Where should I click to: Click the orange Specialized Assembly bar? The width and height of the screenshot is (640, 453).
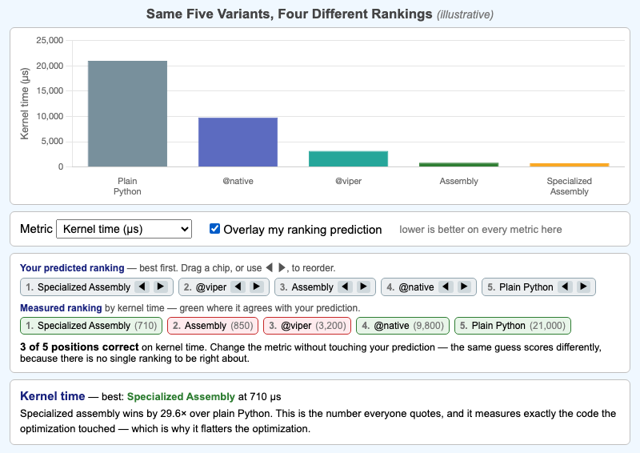(x=570, y=165)
